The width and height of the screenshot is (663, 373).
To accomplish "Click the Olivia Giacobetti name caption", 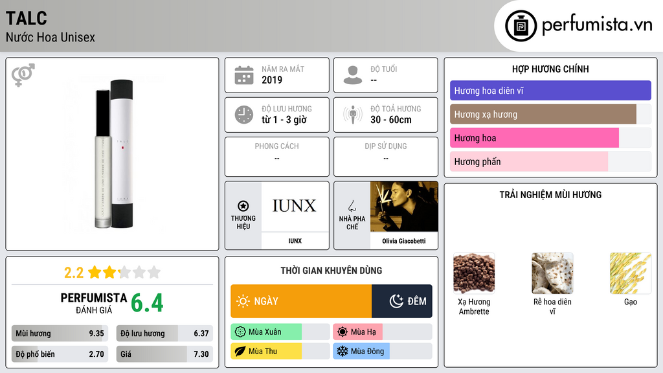I will [404, 241].
